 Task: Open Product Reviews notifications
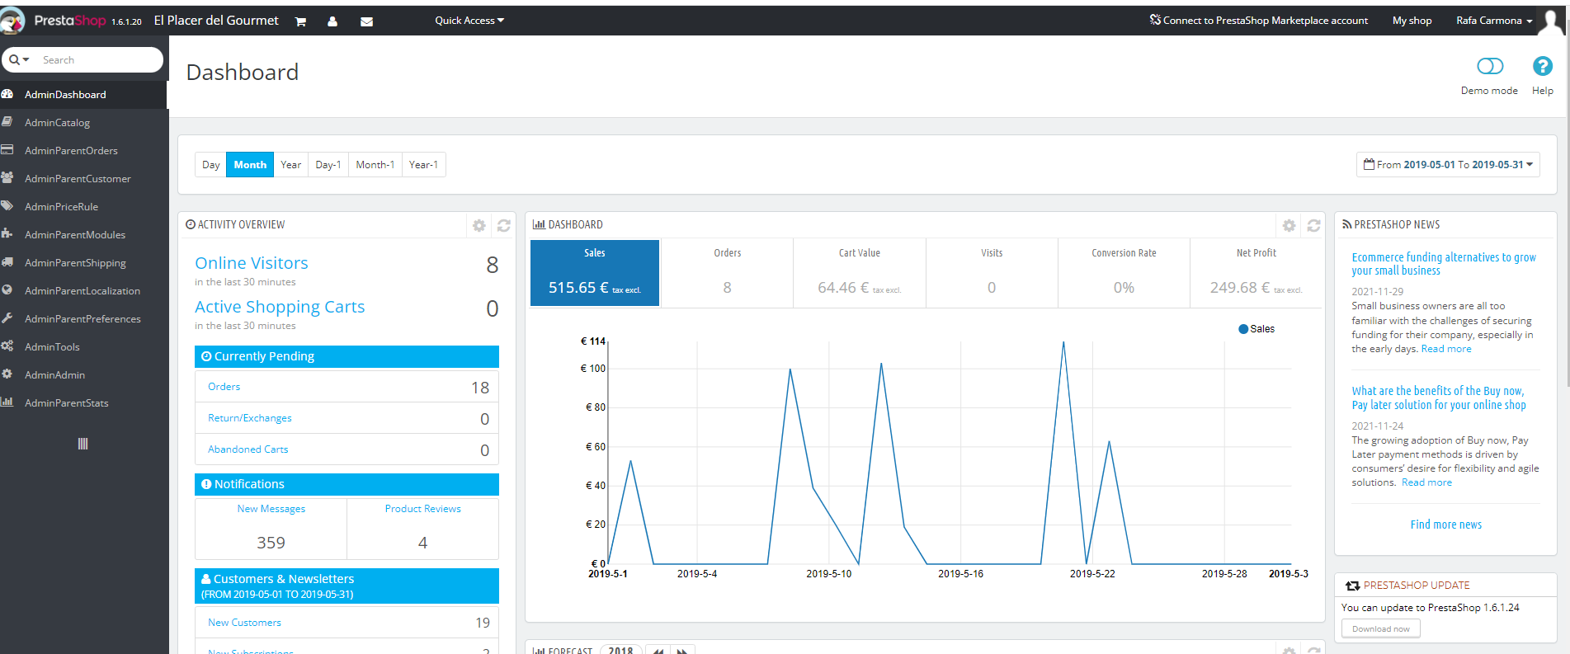(423, 509)
